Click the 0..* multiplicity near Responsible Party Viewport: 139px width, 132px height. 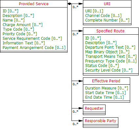[75, 124]
